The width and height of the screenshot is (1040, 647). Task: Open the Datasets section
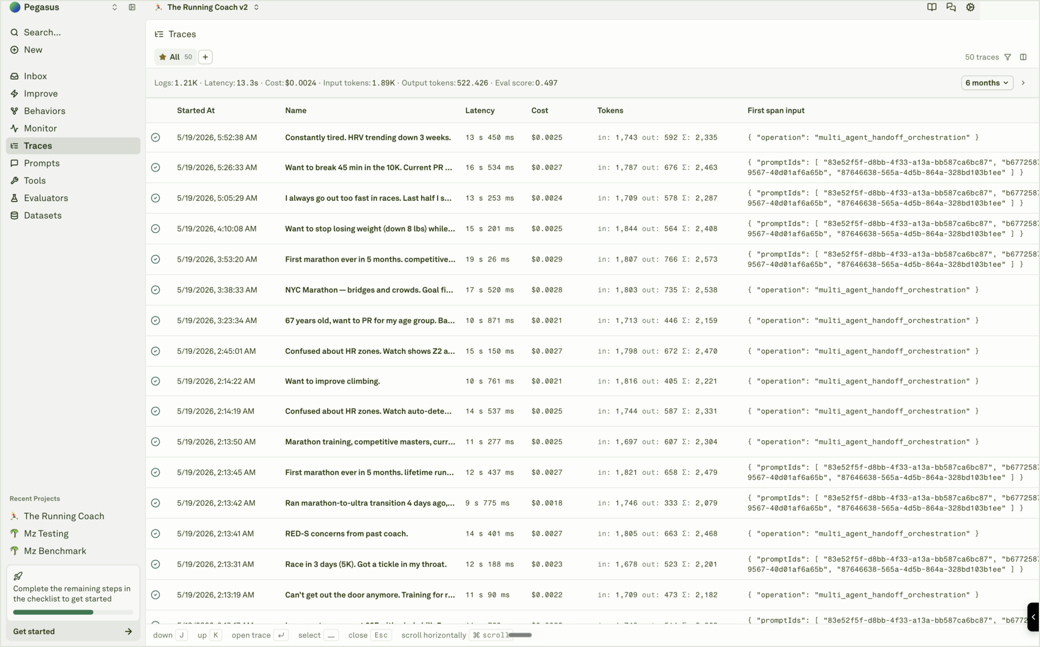(x=73, y=215)
